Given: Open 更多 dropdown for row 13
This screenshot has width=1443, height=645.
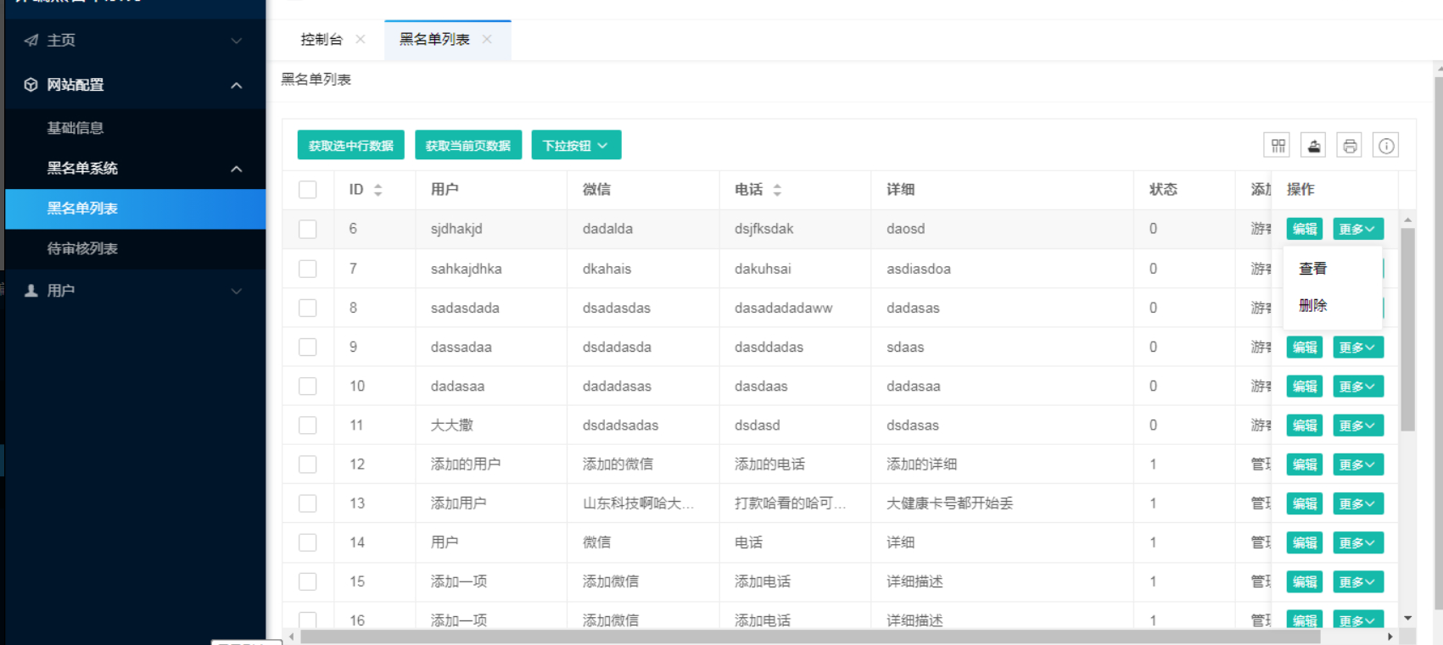Looking at the screenshot, I should pyautogui.click(x=1358, y=503).
